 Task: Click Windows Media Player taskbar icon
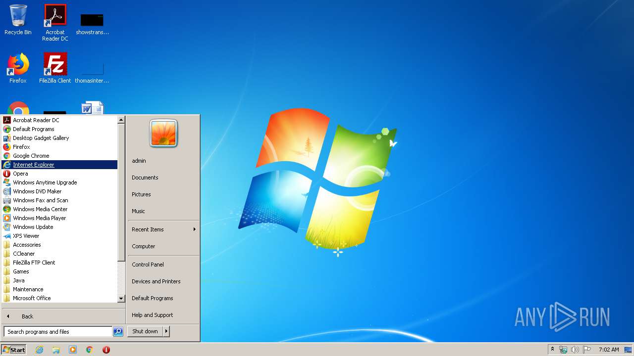[x=73, y=350]
